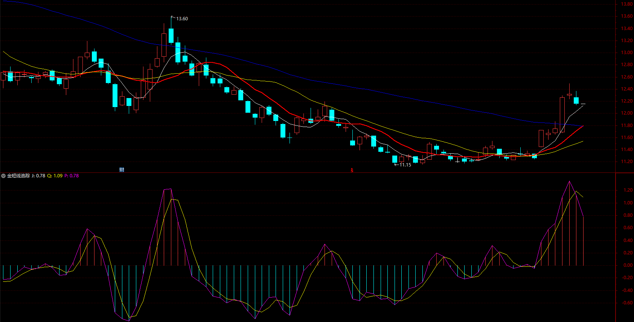Click the 13.60 high price label

[182, 19]
